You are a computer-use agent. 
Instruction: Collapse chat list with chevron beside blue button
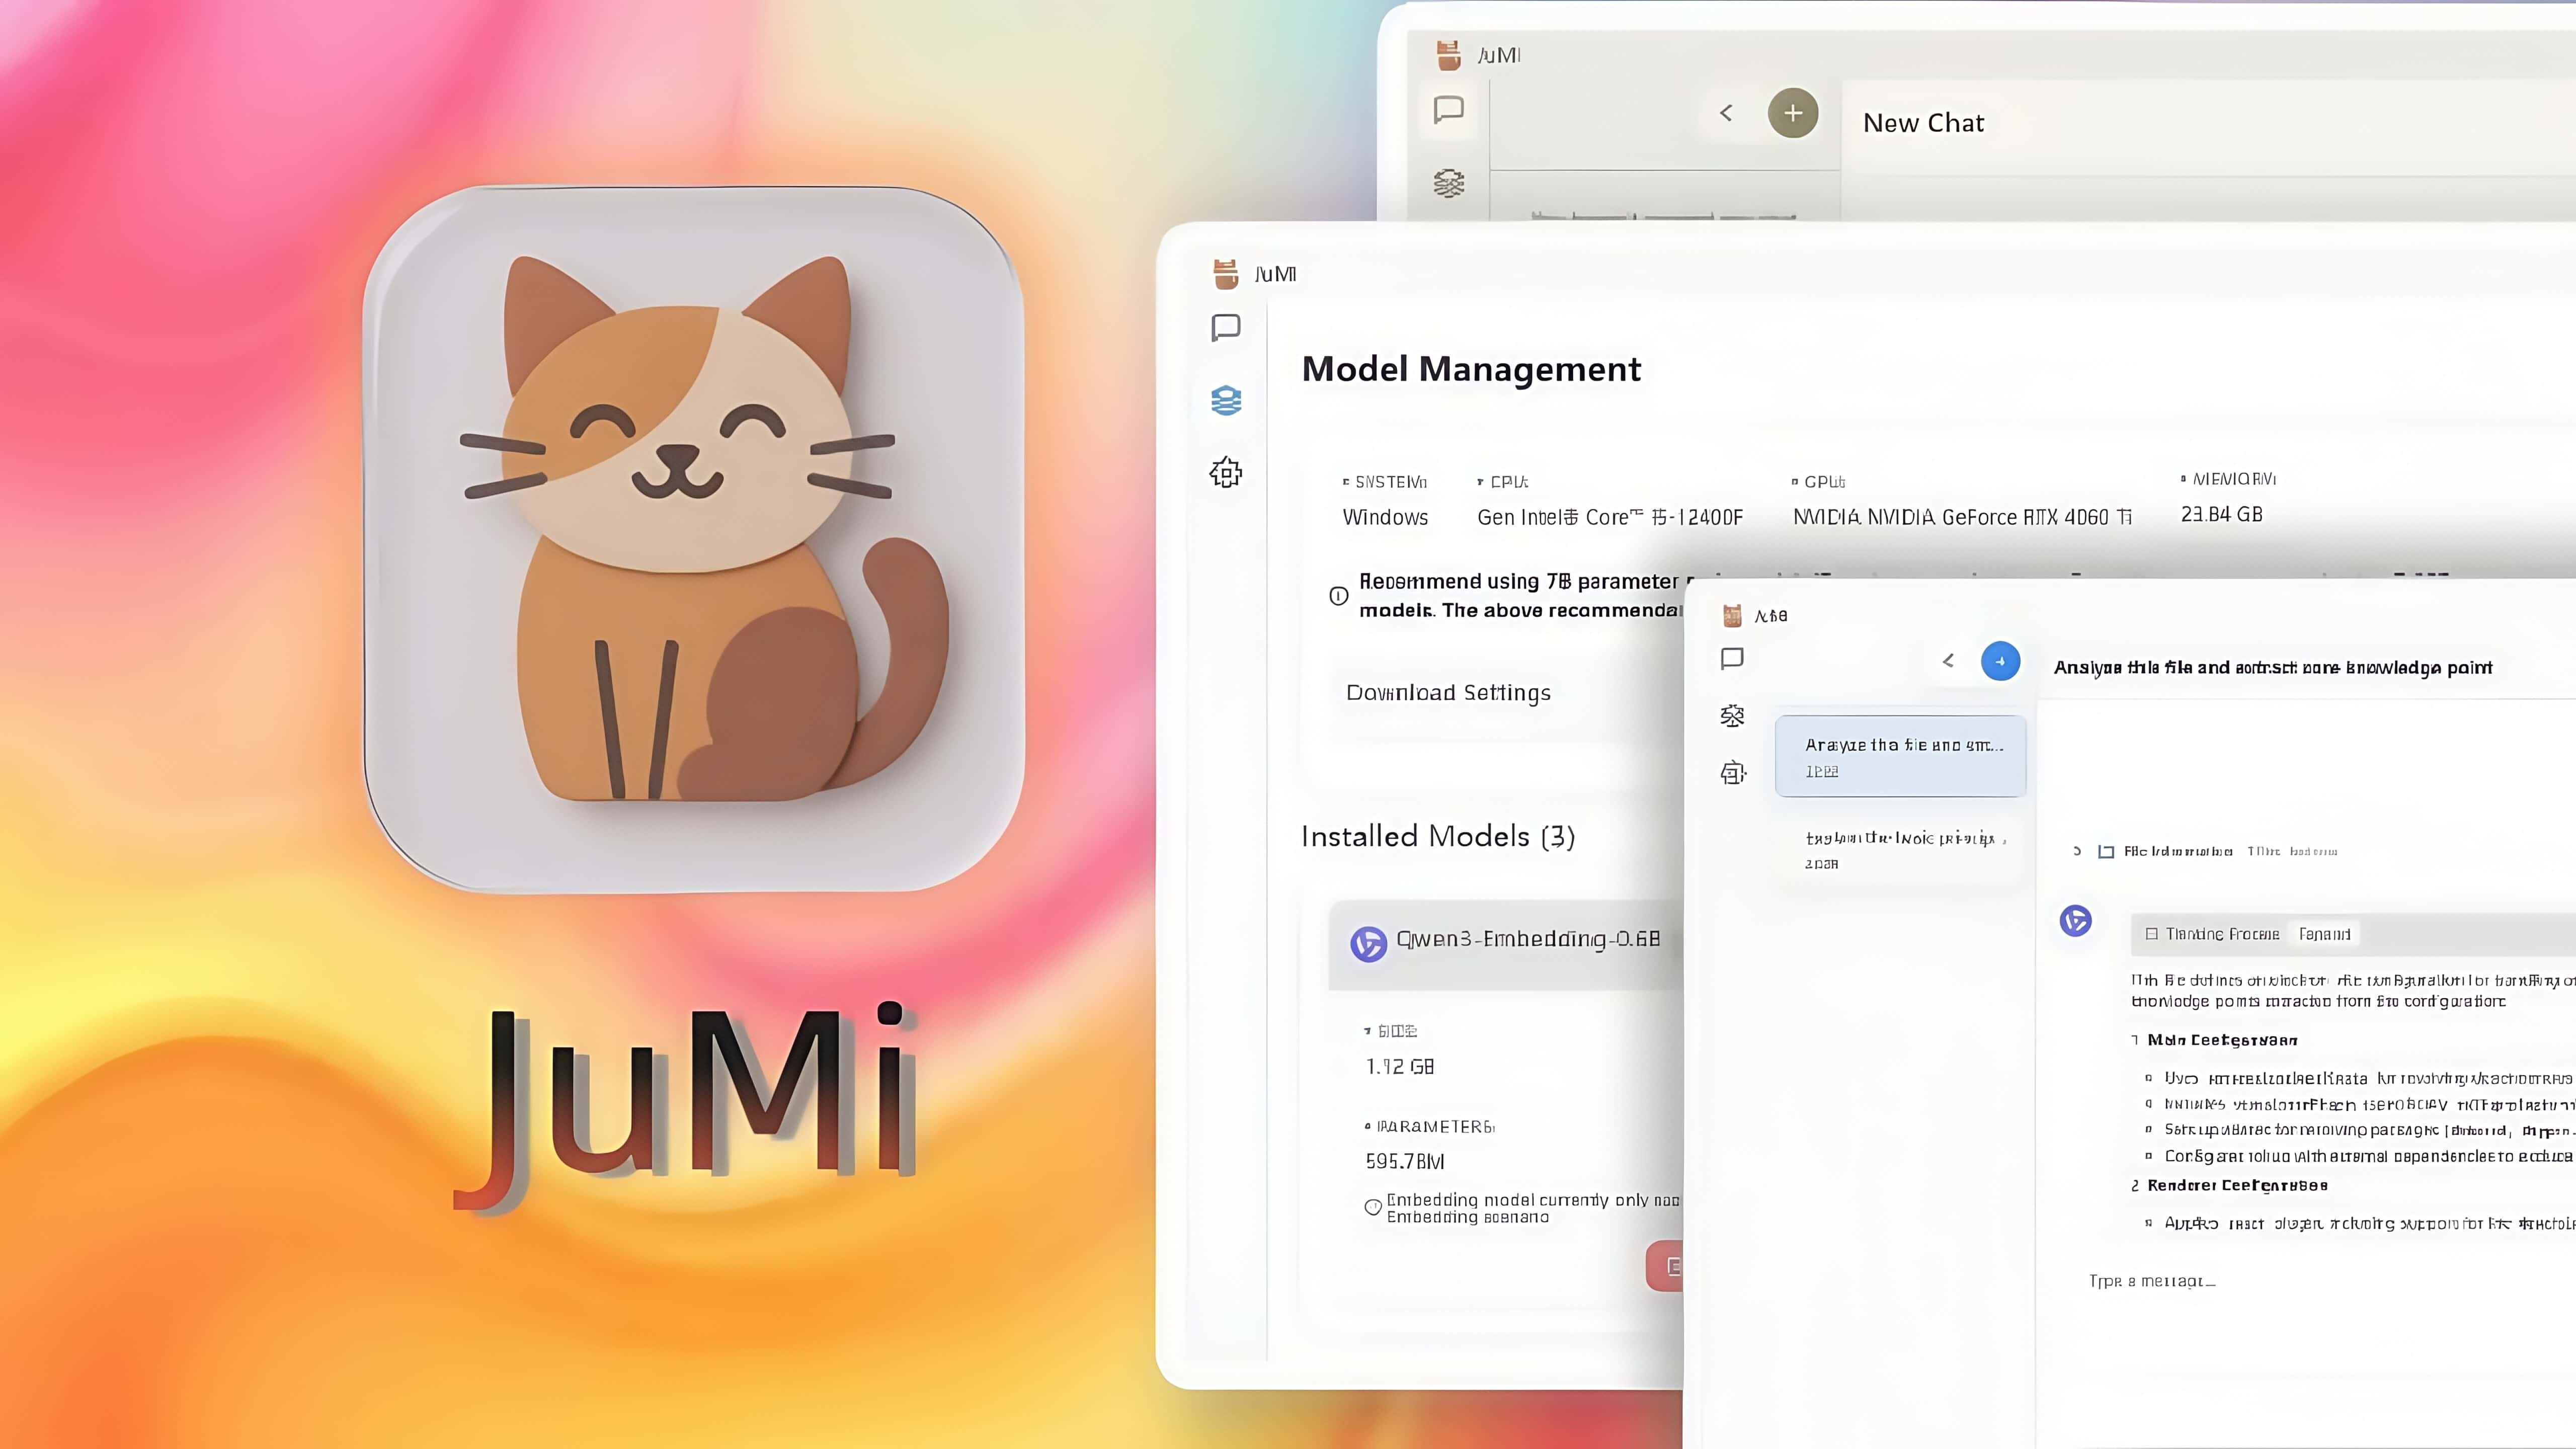pos(1947,661)
